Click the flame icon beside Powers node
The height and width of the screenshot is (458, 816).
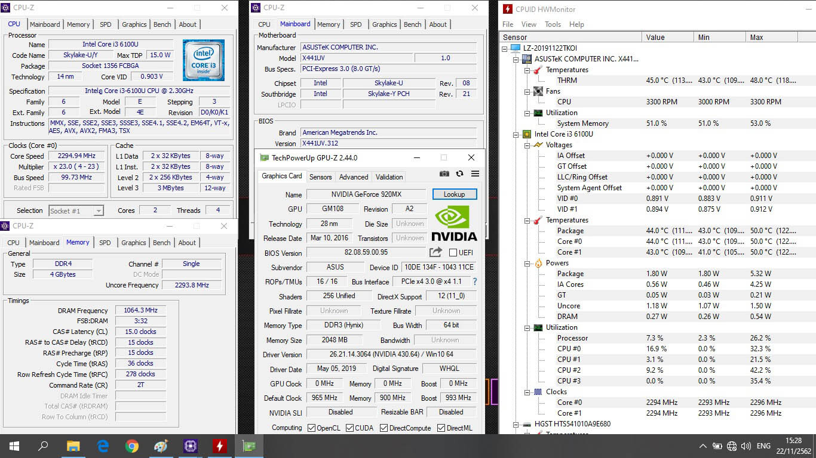click(538, 263)
